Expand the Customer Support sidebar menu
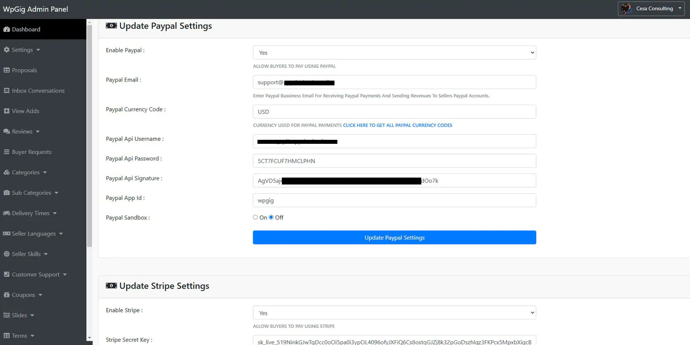This screenshot has width=690, height=345. pos(35,275)
